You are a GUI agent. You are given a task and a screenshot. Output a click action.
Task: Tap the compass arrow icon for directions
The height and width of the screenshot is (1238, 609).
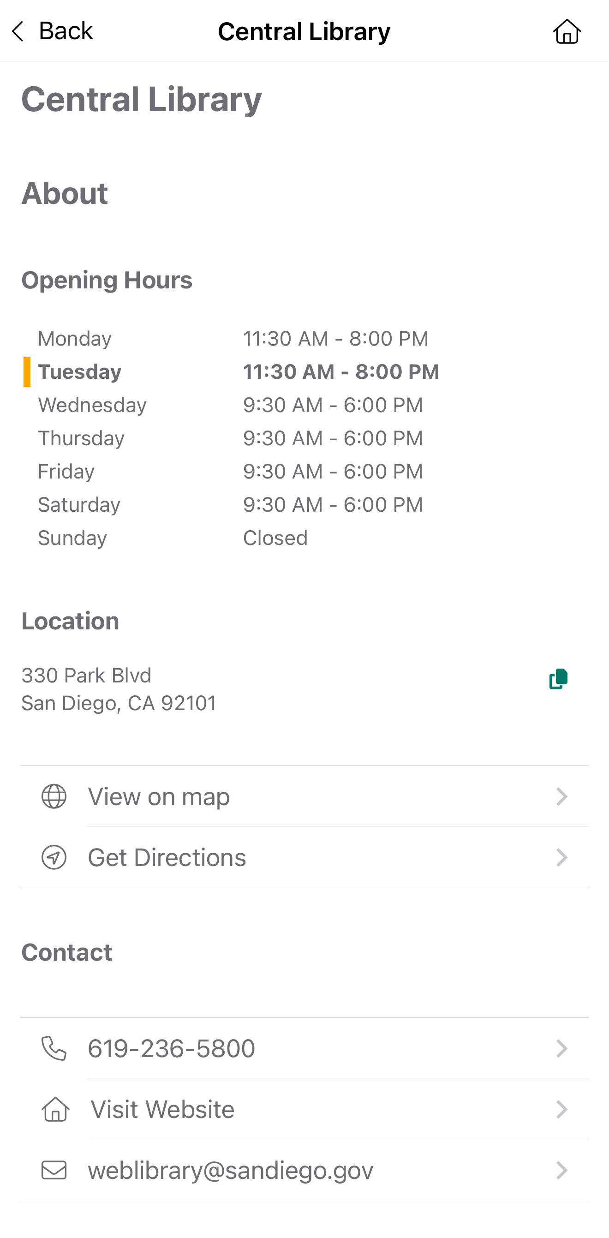coord(54,857)
